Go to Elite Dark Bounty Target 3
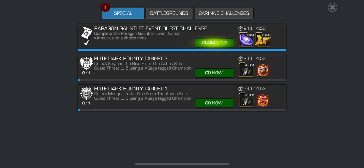Image resolution: width=364 pixels, height=168 pixels. click(214, 73)
